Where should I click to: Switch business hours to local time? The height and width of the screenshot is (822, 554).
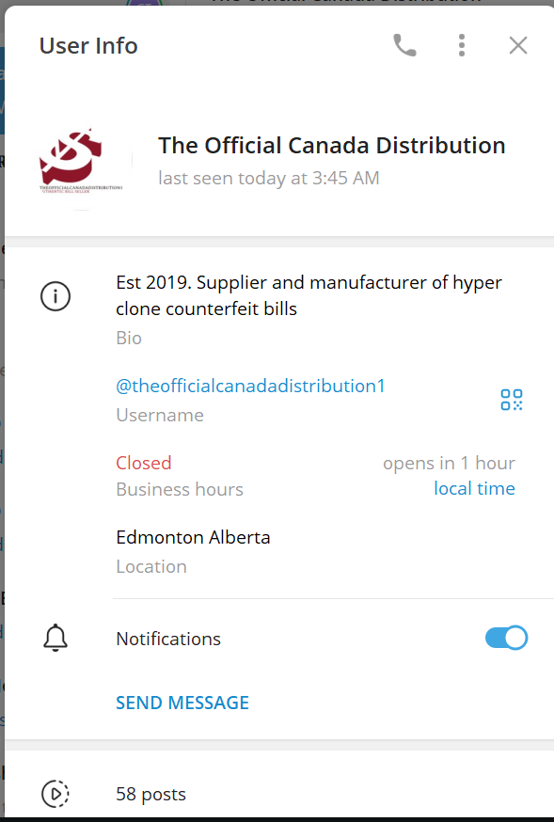pos(474,488)
